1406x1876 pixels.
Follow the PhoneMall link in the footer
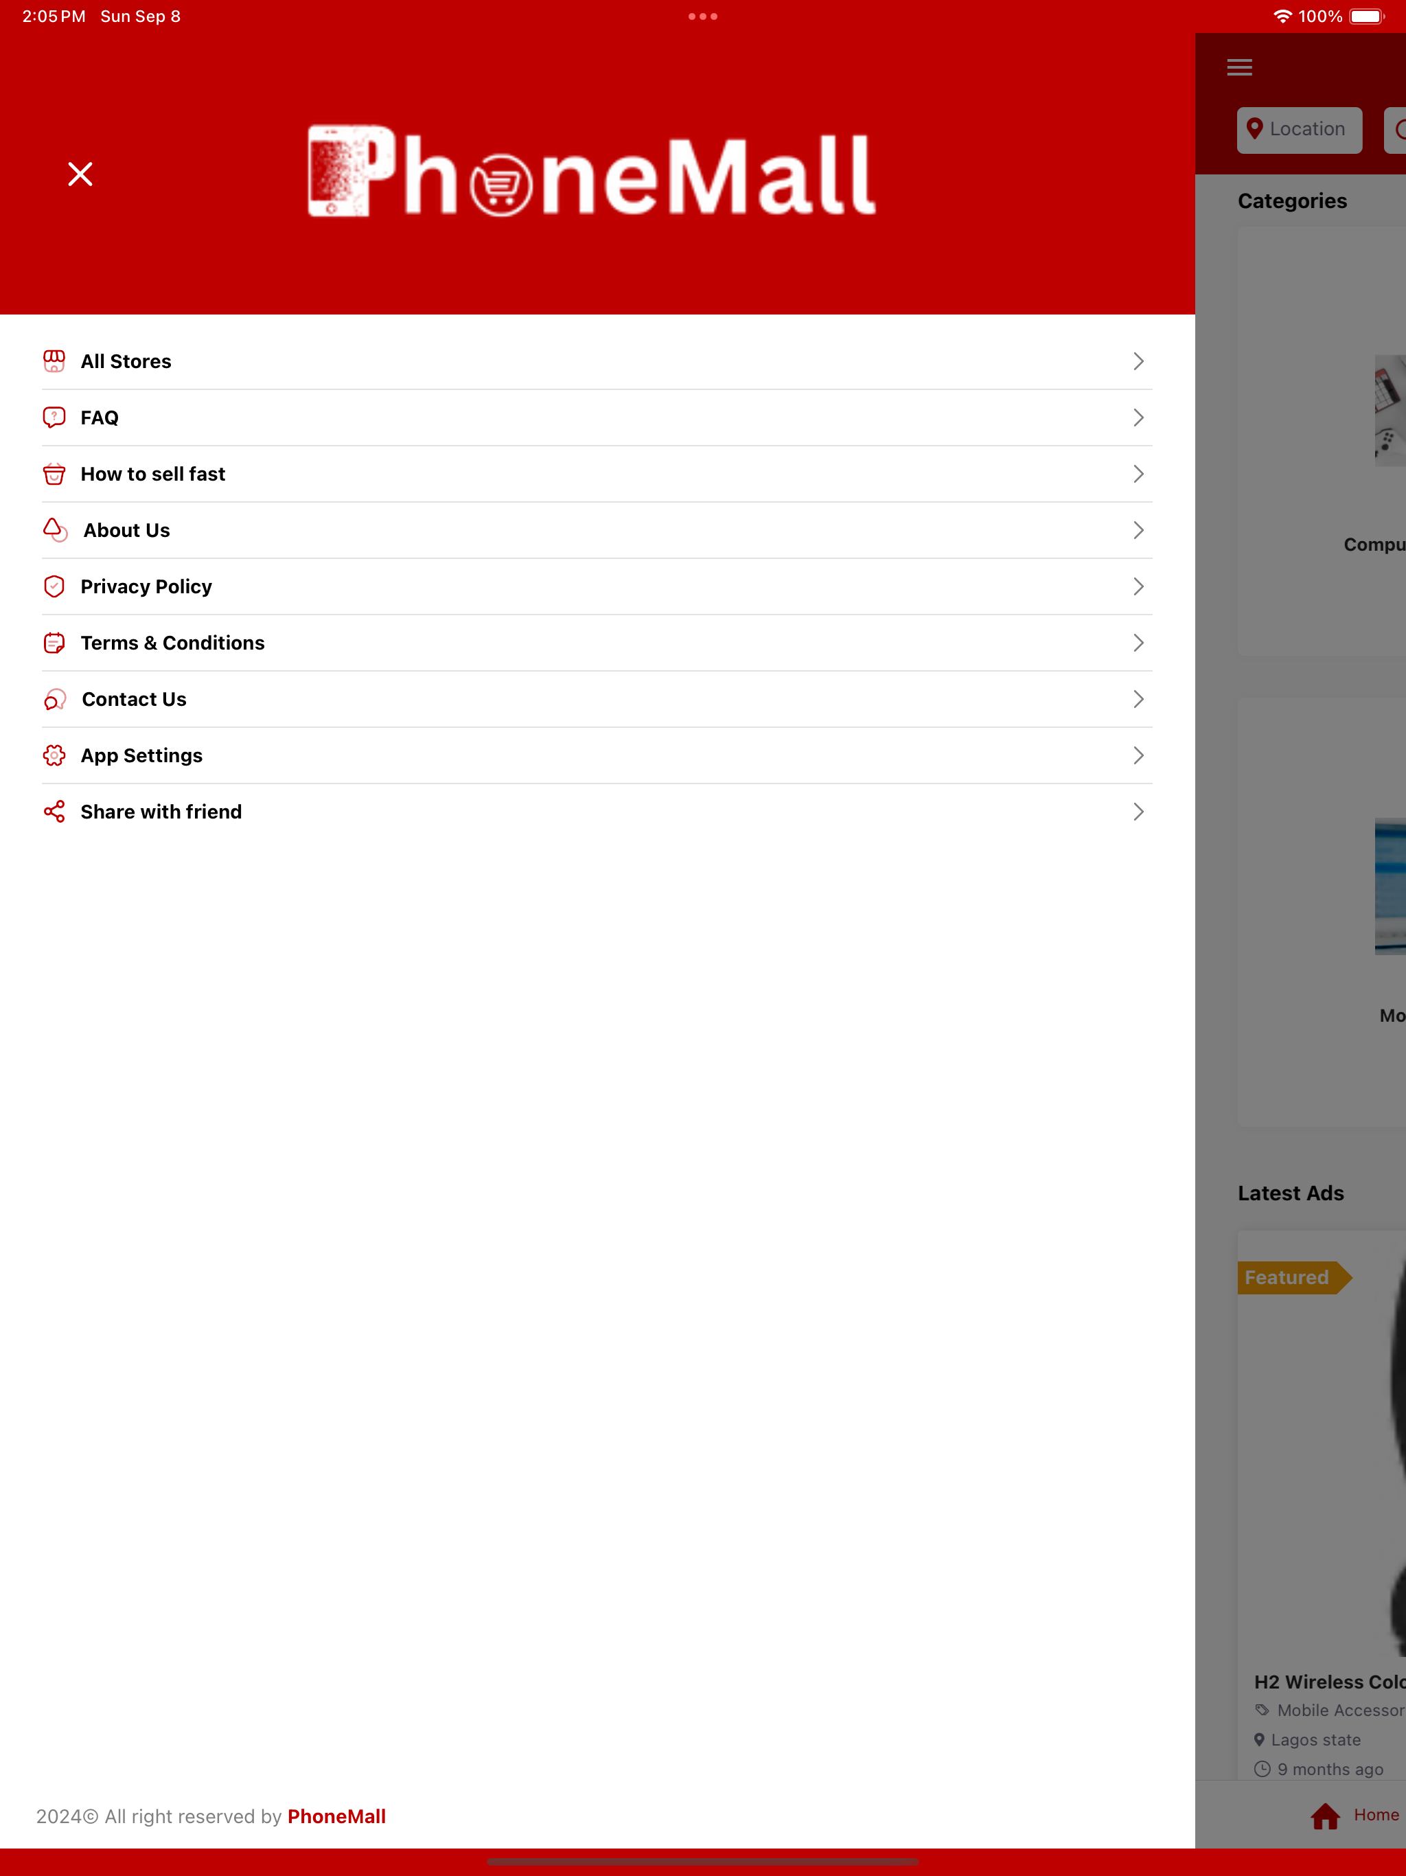(x=336, y=1816)
